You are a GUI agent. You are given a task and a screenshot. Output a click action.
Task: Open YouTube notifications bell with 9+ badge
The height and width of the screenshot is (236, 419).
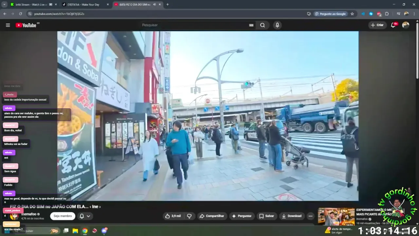pos(393,25)
